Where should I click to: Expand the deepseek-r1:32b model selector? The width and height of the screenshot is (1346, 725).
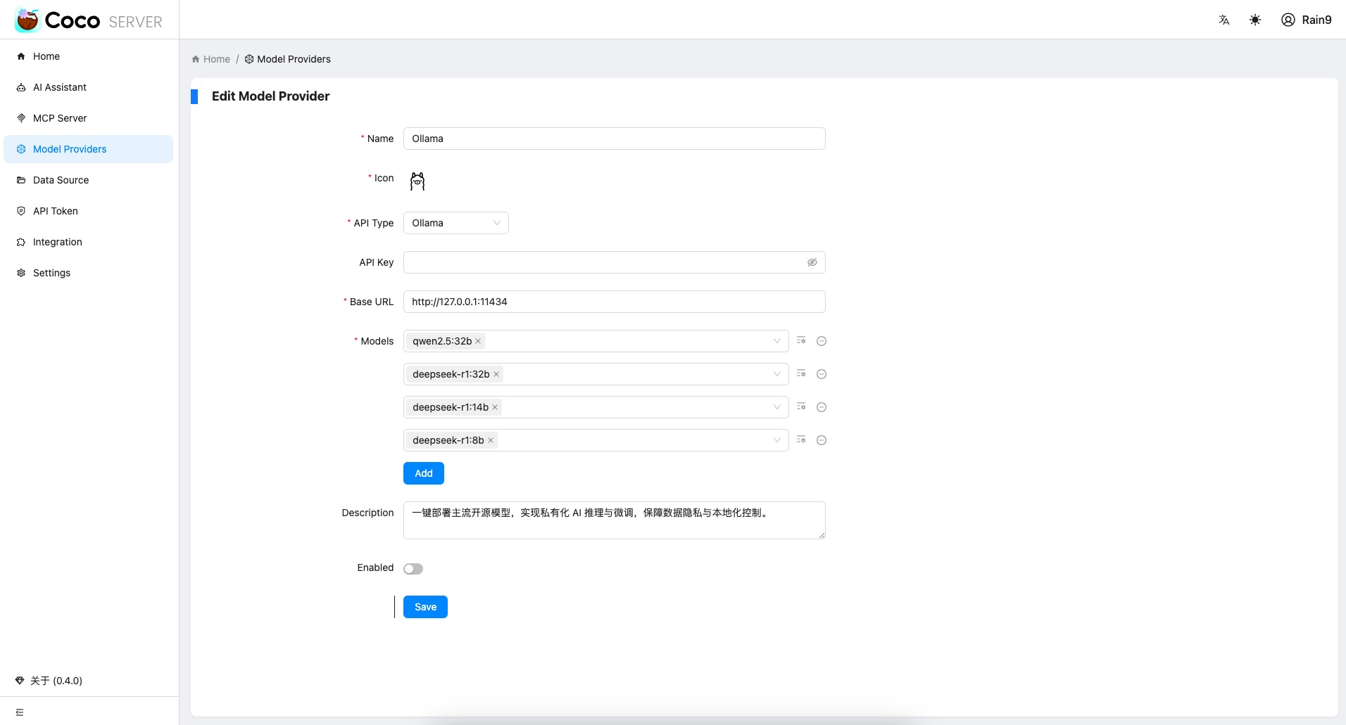777,374
